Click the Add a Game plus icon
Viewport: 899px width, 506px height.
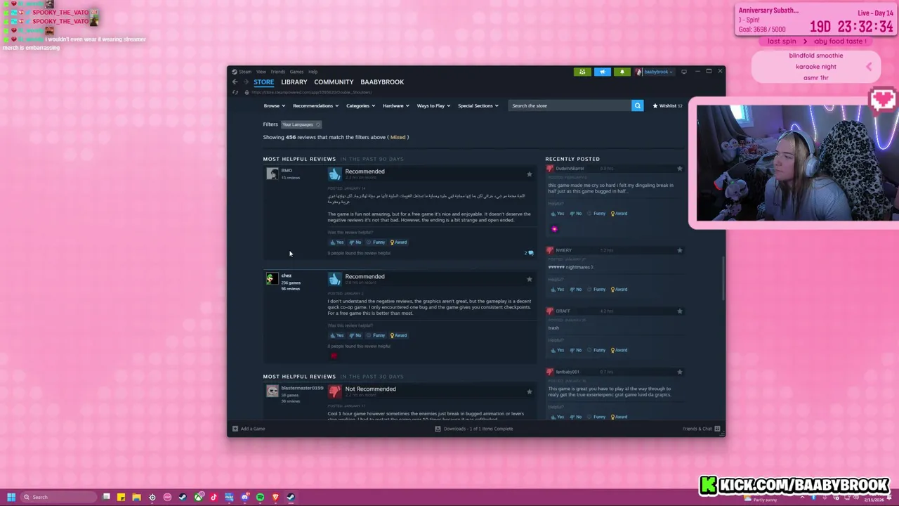[235, 429]
